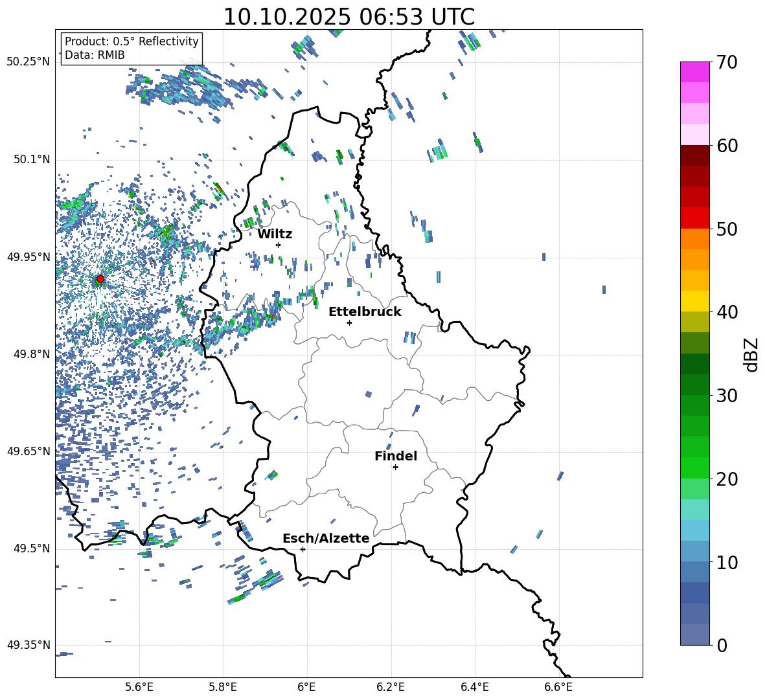The width and height of the screenshot is (767, 700).
Task: Click the 49.35°N latitude axis label
Action: coord(28,645)
